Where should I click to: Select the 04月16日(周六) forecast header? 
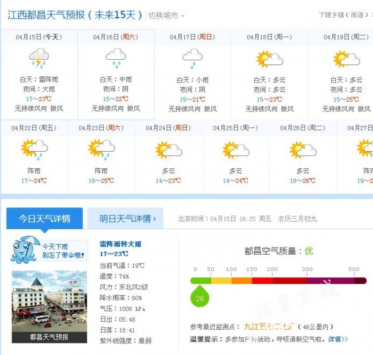pos(116,37)
